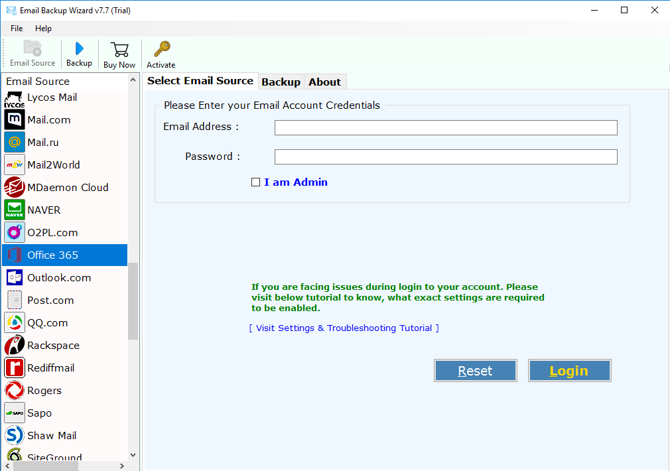This screenshot has width=670, height=471.
Task: Click the source list scroll down arrow
Action: pos(133,455)
